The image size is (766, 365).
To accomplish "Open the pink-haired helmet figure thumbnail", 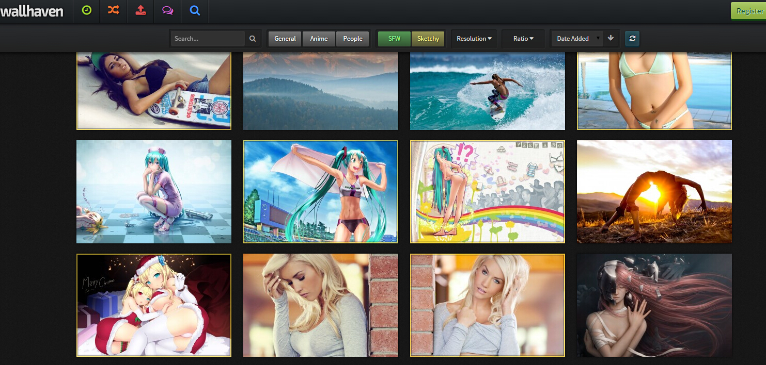I will pos(654,305).
